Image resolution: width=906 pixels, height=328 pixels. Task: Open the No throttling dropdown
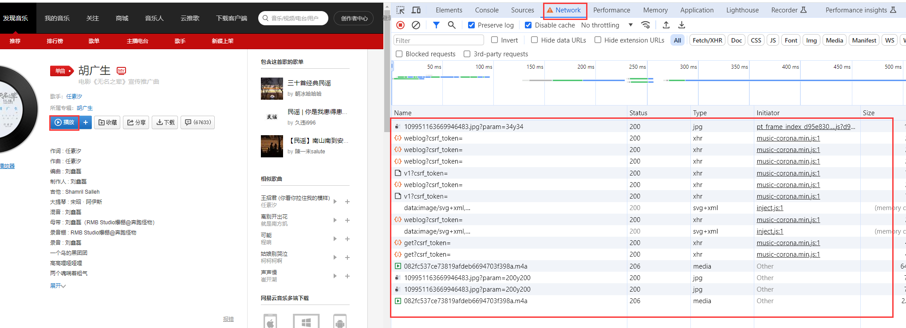[607, 25]
